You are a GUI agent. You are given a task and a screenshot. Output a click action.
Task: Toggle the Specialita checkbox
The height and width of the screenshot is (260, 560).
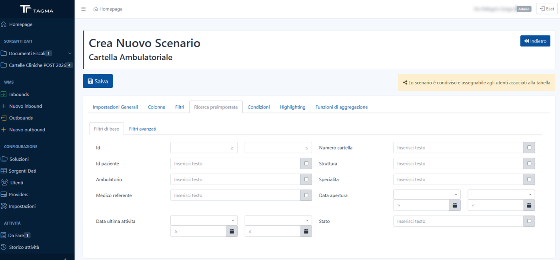[x=529, y=179]
